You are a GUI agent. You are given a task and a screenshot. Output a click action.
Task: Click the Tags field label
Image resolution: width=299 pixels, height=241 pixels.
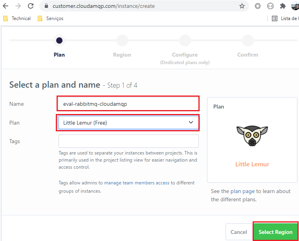(15, 141)
